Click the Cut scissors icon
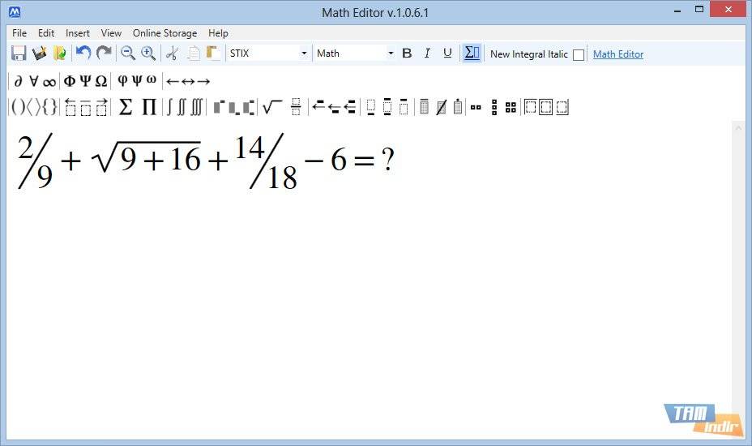This screenshot has height=446, width=752. (x=171, y=54)
